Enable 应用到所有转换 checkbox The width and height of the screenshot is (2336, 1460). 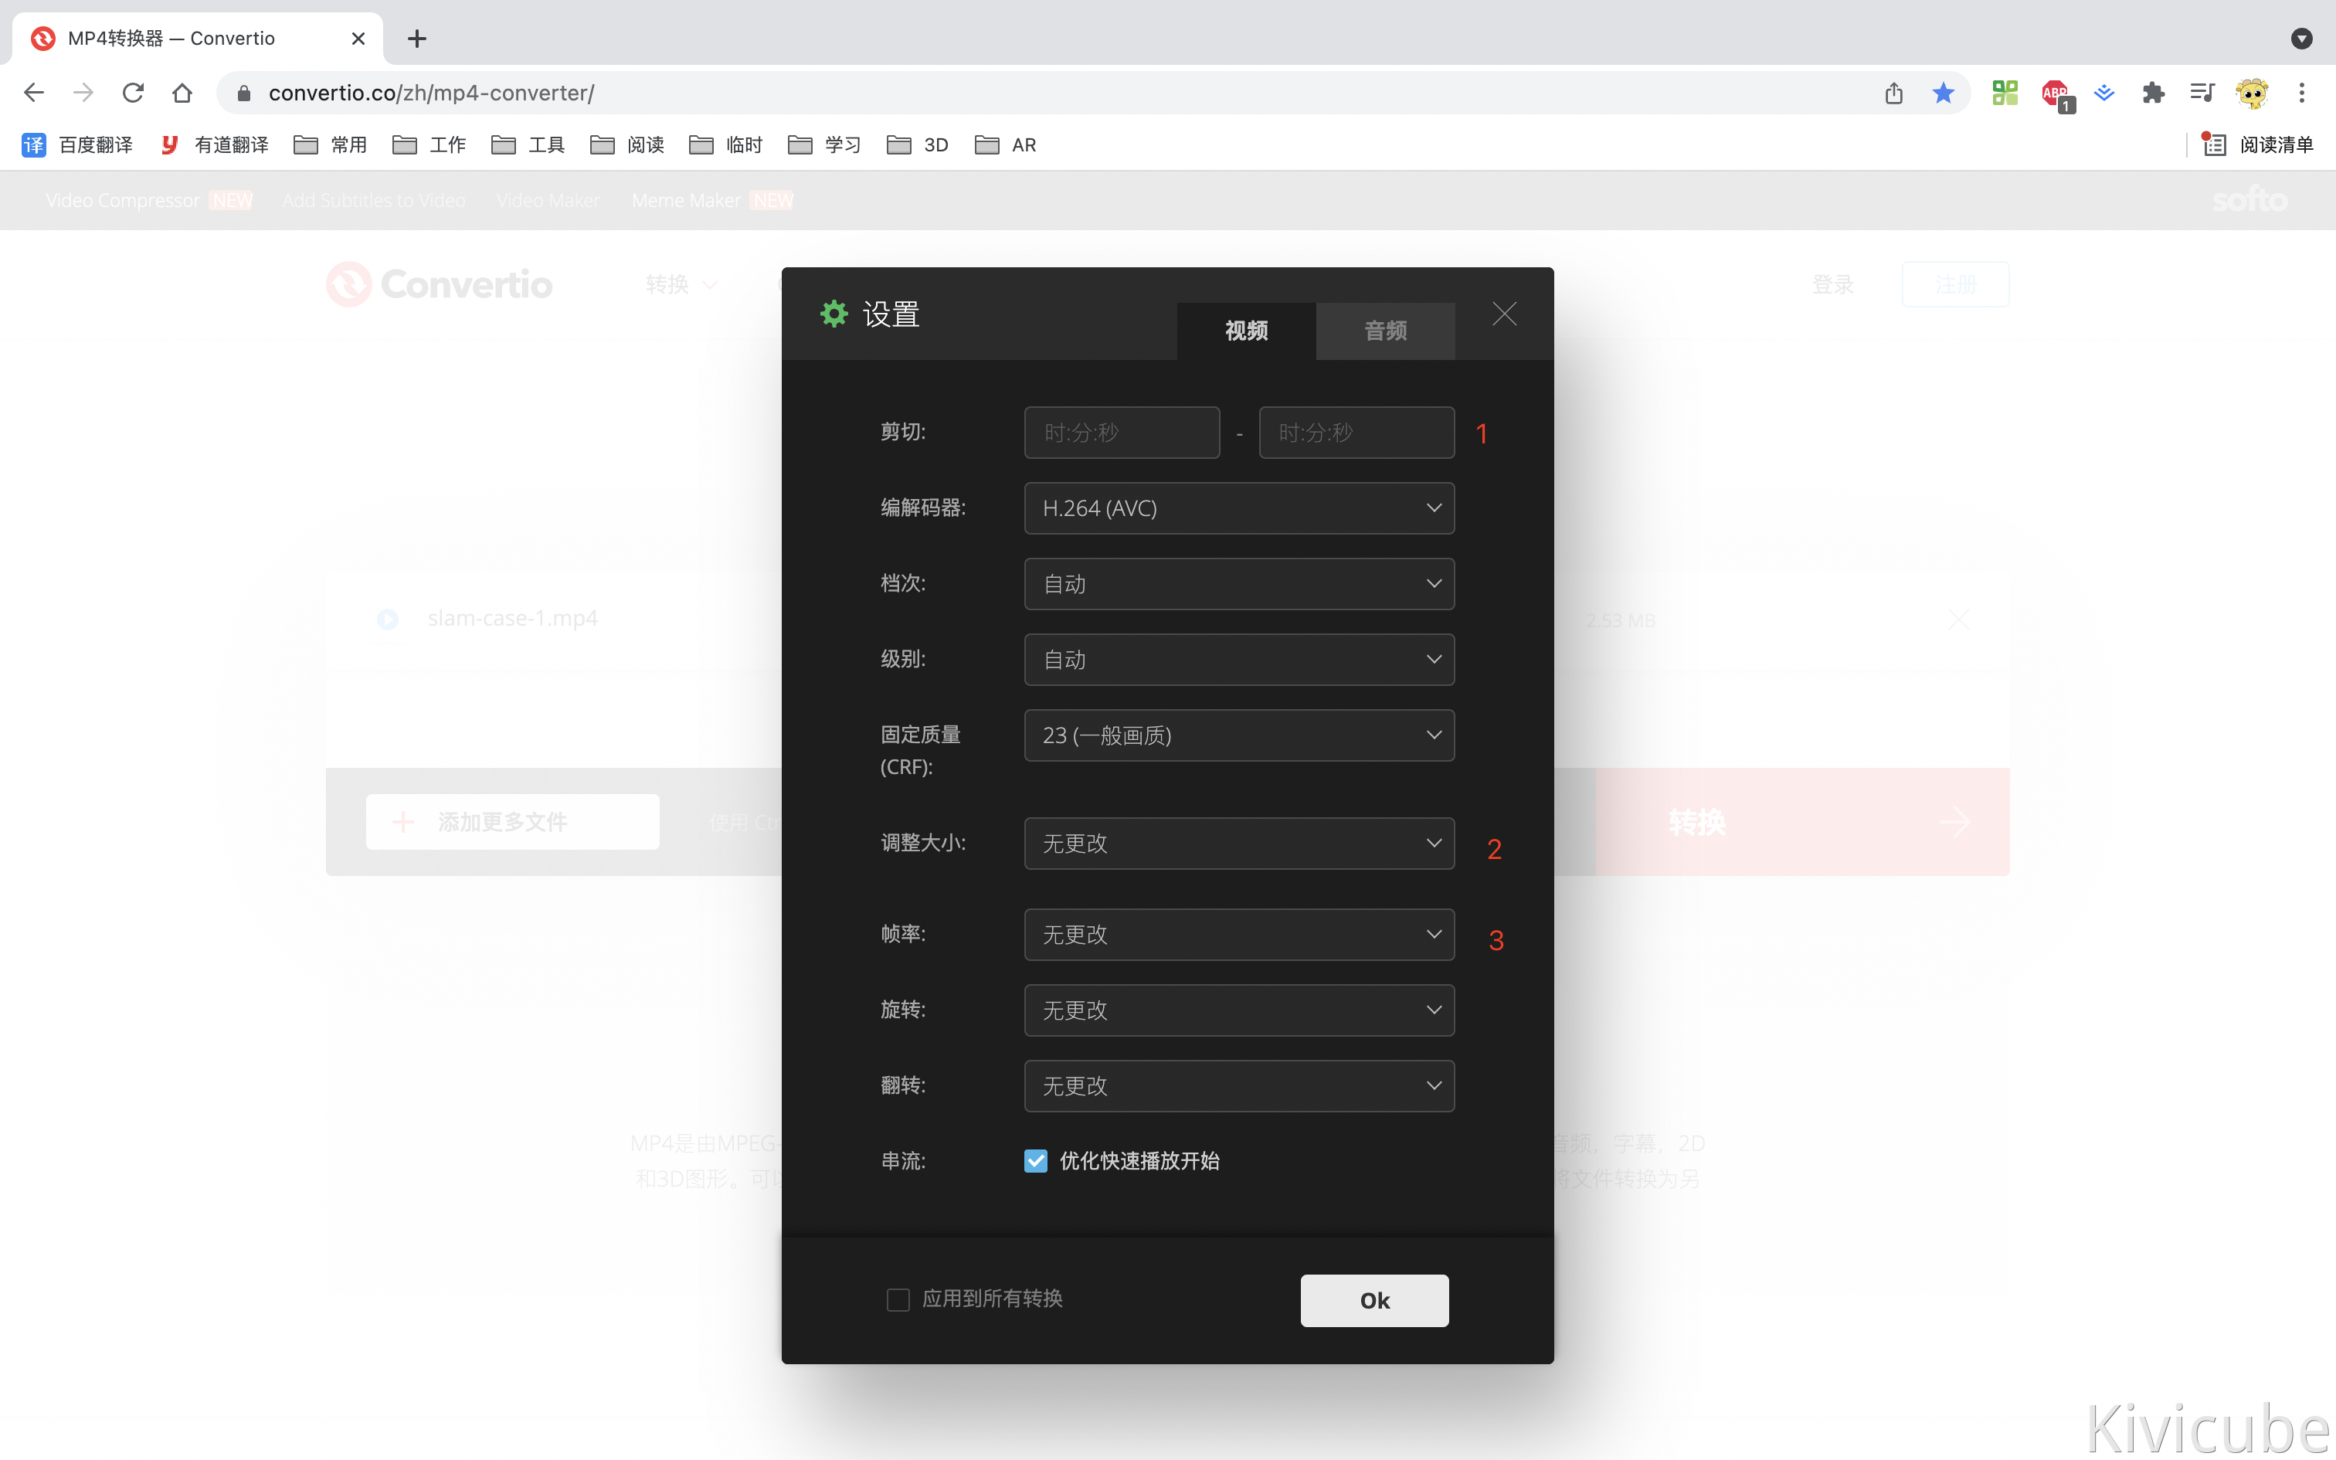(x=898, y=1299)
